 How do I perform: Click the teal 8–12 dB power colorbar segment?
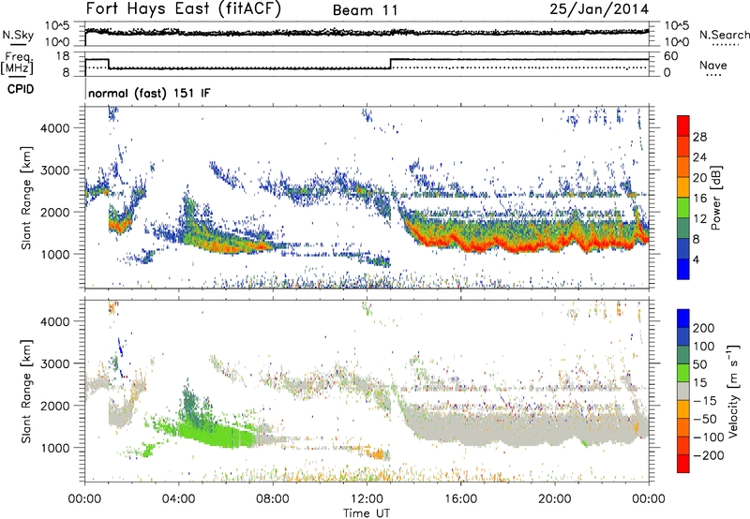[683, 229]
